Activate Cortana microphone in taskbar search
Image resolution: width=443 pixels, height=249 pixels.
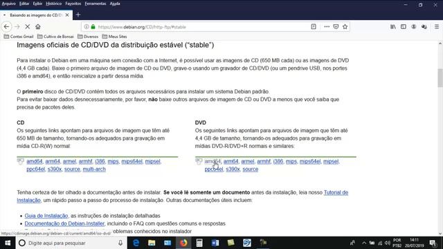tap(120, 243)
